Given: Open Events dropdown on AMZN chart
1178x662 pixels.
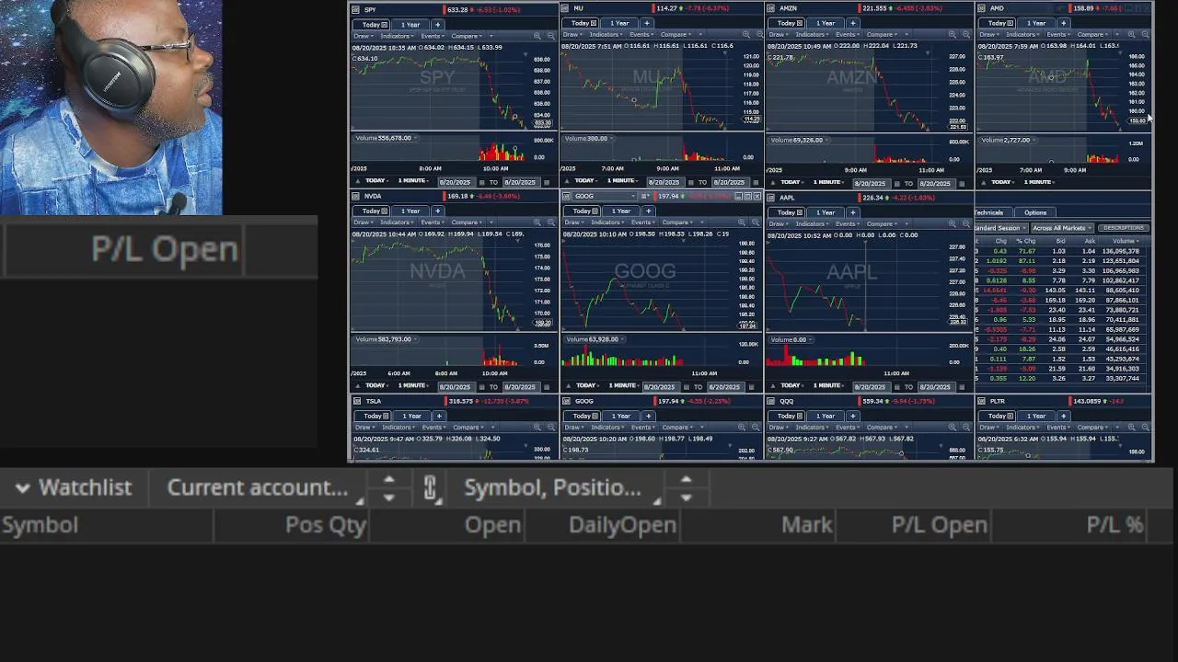Looking at the screenshot, I should pos(849,34).
